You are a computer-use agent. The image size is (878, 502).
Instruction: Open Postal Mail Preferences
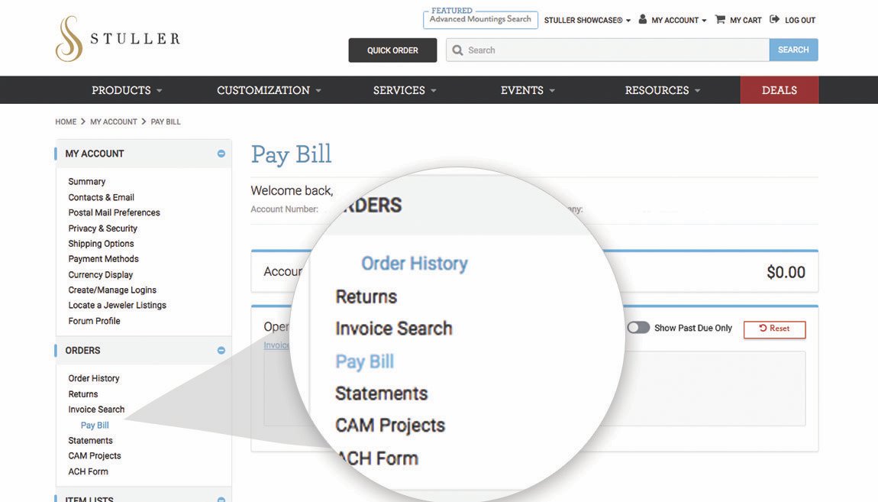click(115, 212)
